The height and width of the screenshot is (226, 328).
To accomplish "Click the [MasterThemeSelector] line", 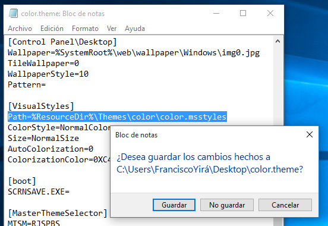I will click(58, 214).
